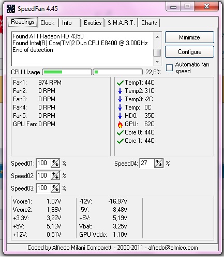This screenshot has width=224, height=257.
Task: Click the green check icon beside Temp1
Action: [x=120, y=83]
